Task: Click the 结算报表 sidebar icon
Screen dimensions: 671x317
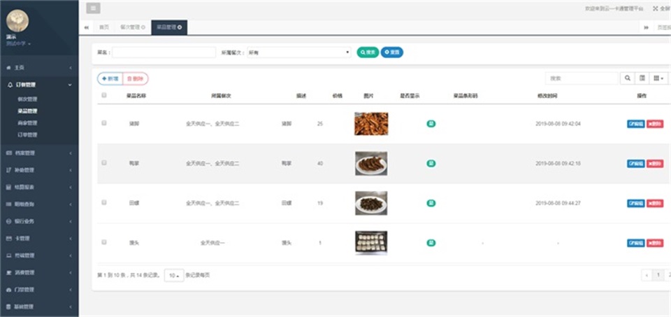Action: (9, 188)
